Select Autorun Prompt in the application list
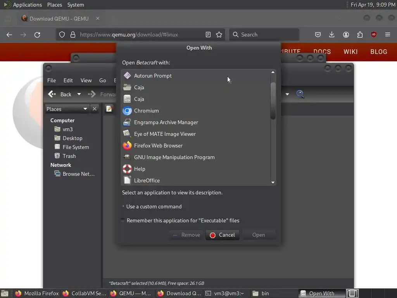Screen dimensions: 397x298 point(196,76)
